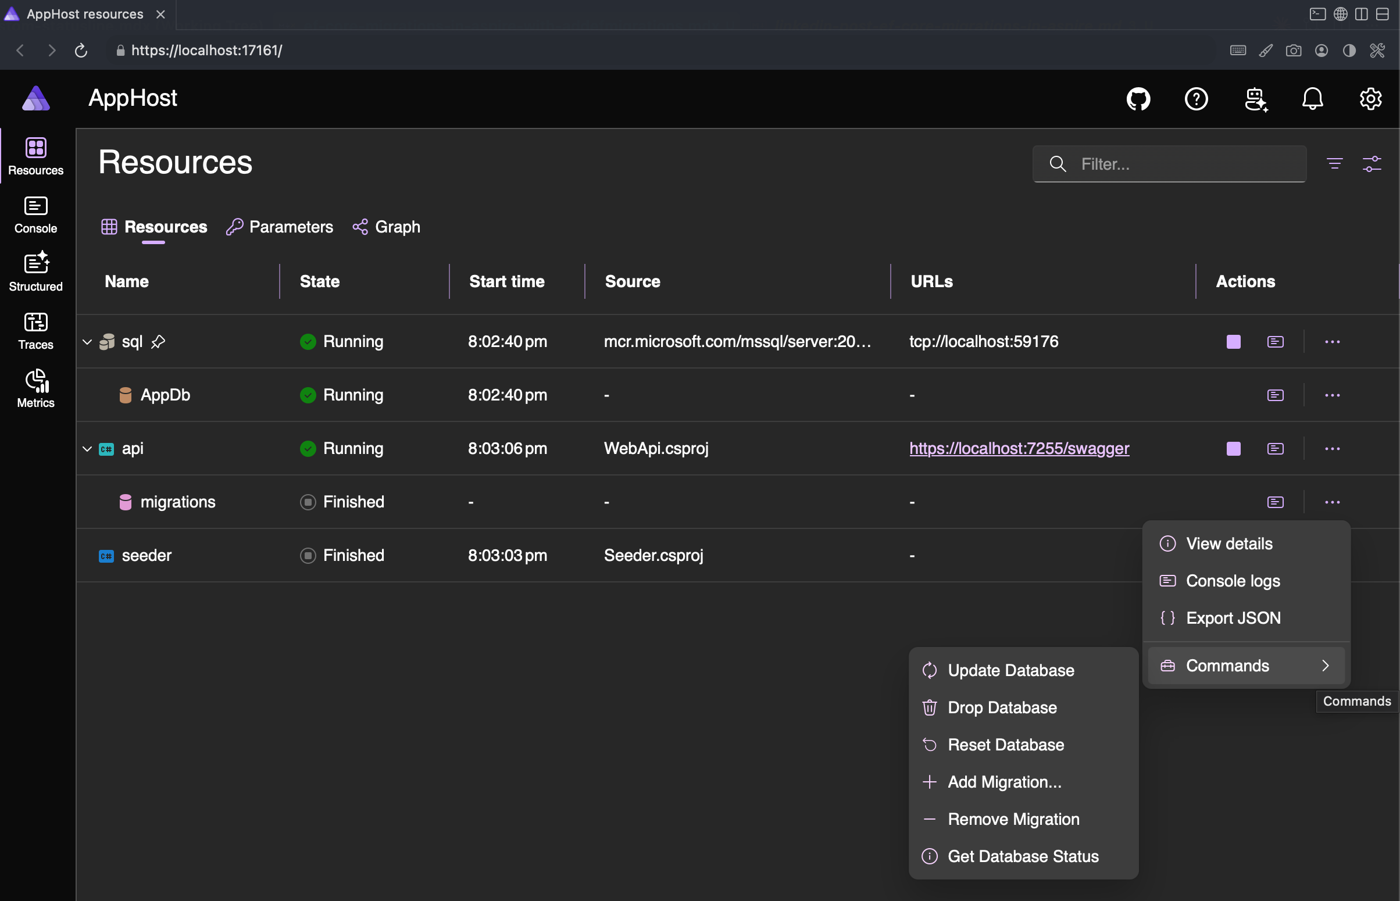Reload the page in browser
This screenshot has height=901, width=1400.
coord(81,51)
